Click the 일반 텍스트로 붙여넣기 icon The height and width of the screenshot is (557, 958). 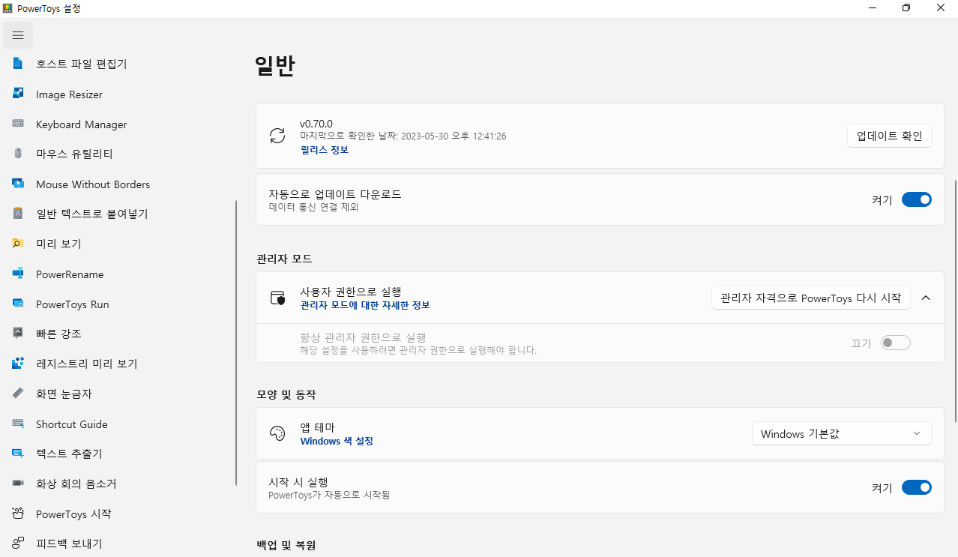pyautogui.click(x=18, y=214)
